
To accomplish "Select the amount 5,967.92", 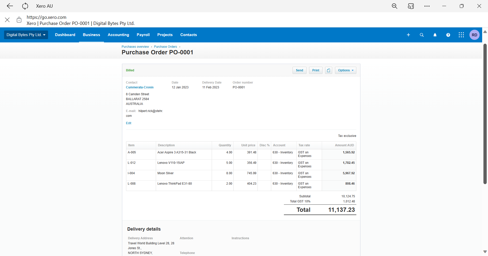I will pos(349,173).
